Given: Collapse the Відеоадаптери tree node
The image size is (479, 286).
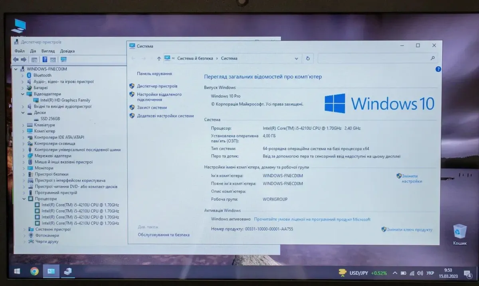Looking at the screenshot, I should pos(23,94).
